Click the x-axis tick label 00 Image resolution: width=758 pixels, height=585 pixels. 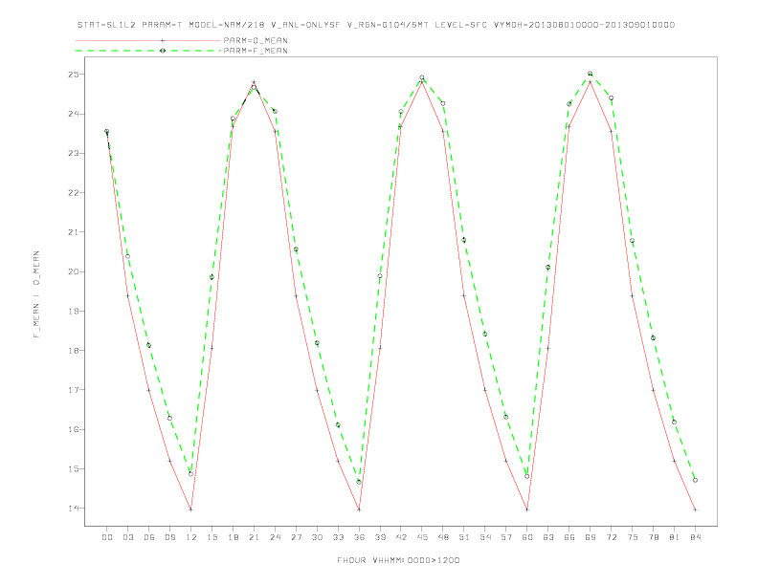click(x=107, y=537)
